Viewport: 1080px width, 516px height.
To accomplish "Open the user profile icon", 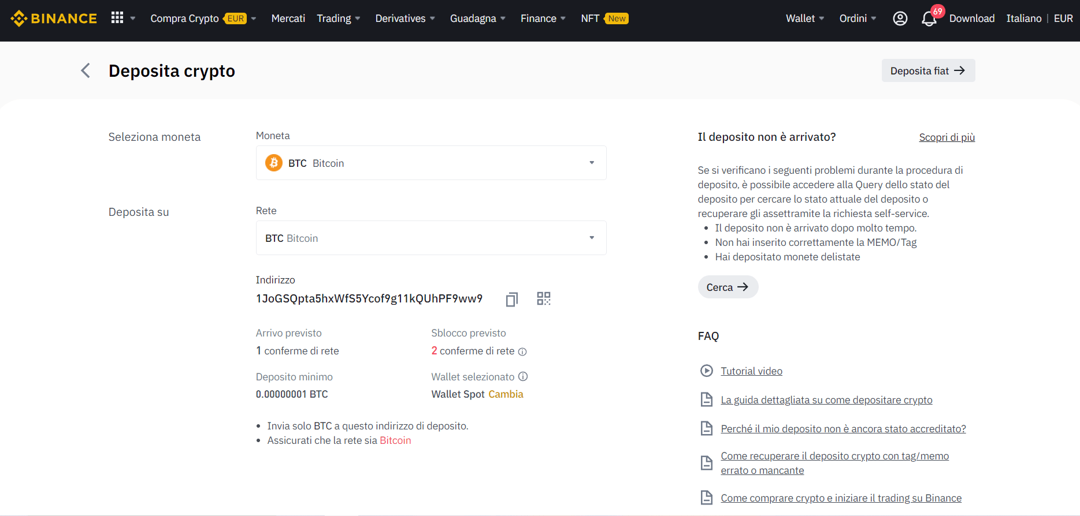I will [x=900, y=18].
